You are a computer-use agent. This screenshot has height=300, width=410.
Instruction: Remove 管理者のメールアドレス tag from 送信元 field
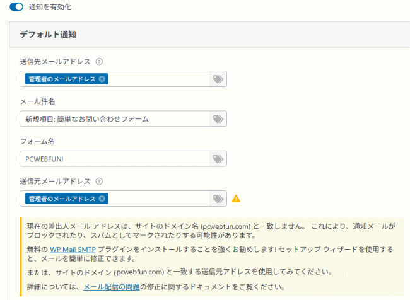pos(102,199)
